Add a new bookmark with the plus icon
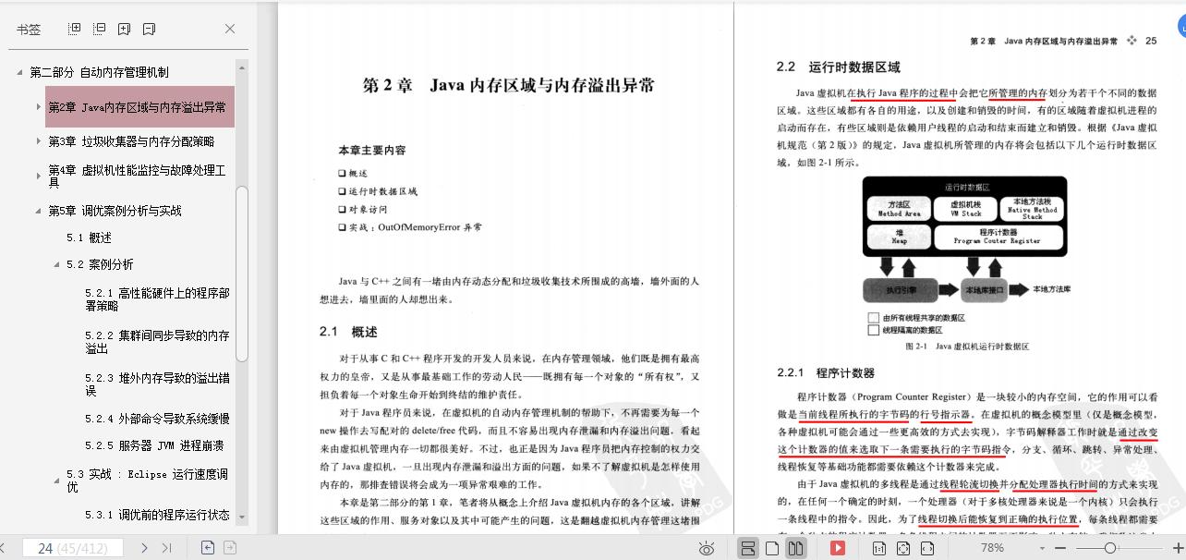This screenshot has height=560, width=1186. click(125, 29)
